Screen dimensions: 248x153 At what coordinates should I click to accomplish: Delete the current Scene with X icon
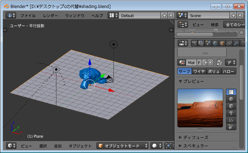(240, 15)
